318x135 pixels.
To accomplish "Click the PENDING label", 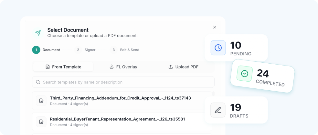I will coord(241,54).
